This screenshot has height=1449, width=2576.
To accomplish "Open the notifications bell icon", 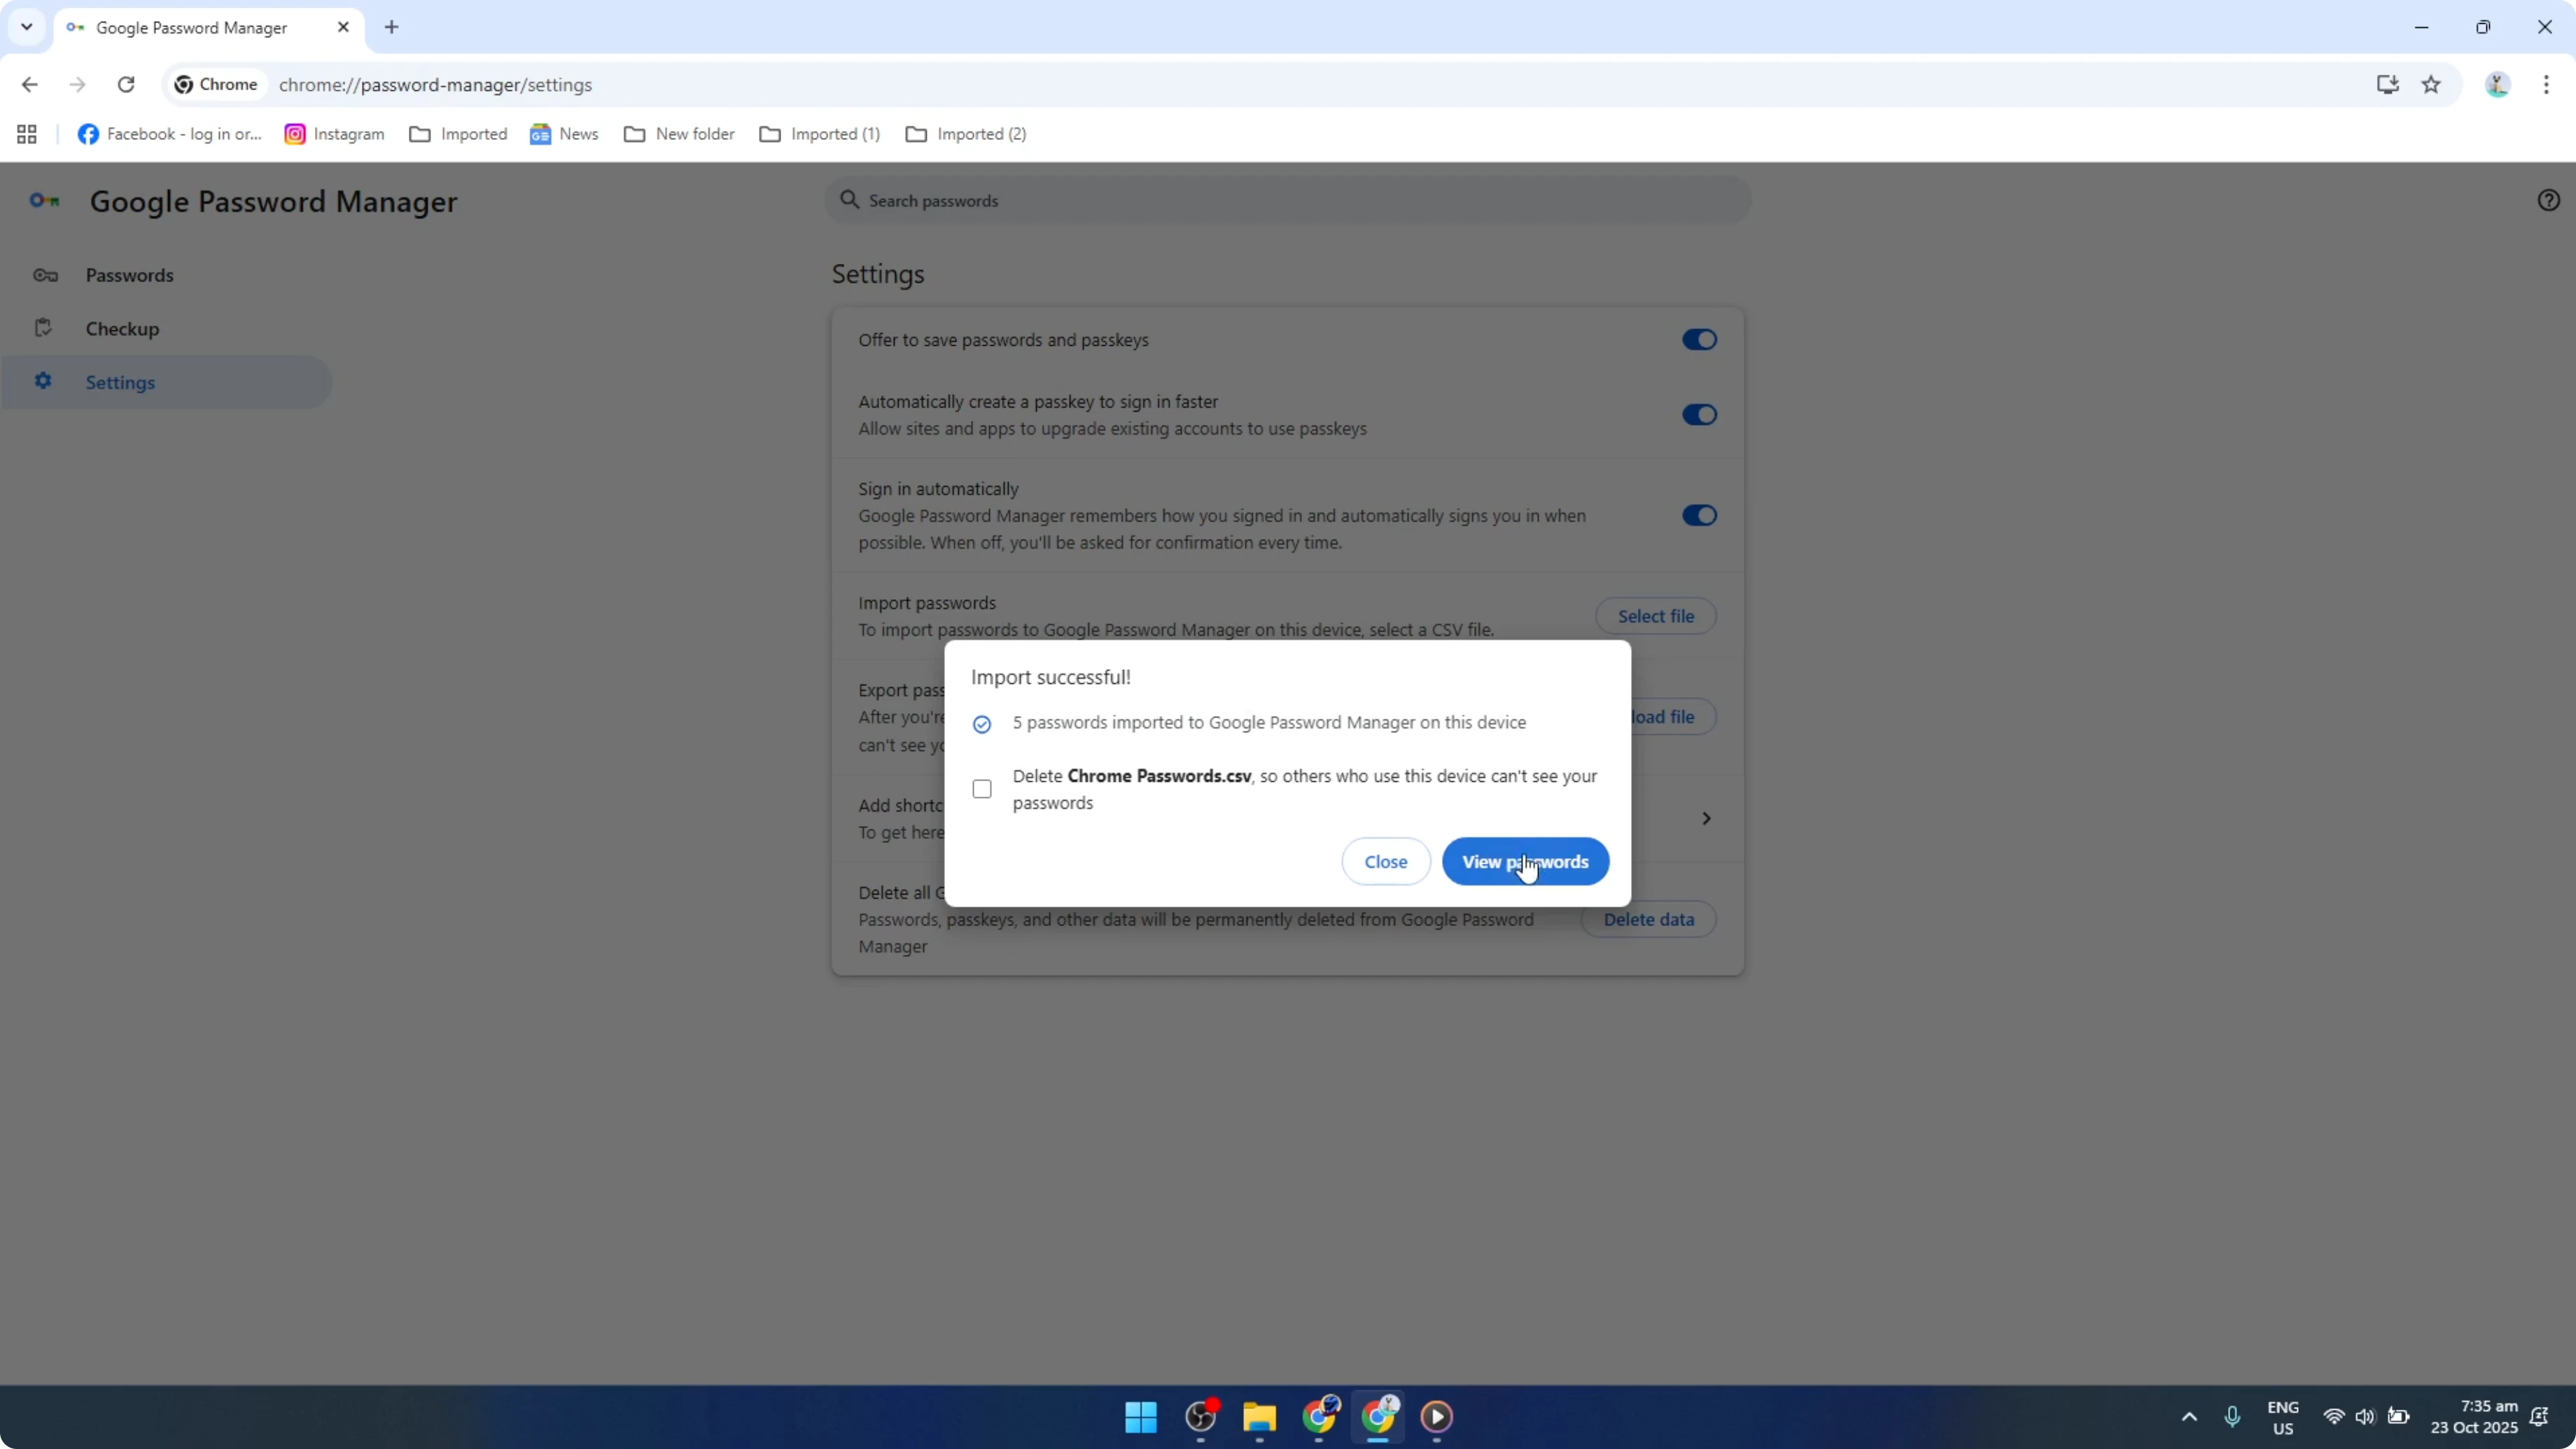I will click(2539, 1416).
